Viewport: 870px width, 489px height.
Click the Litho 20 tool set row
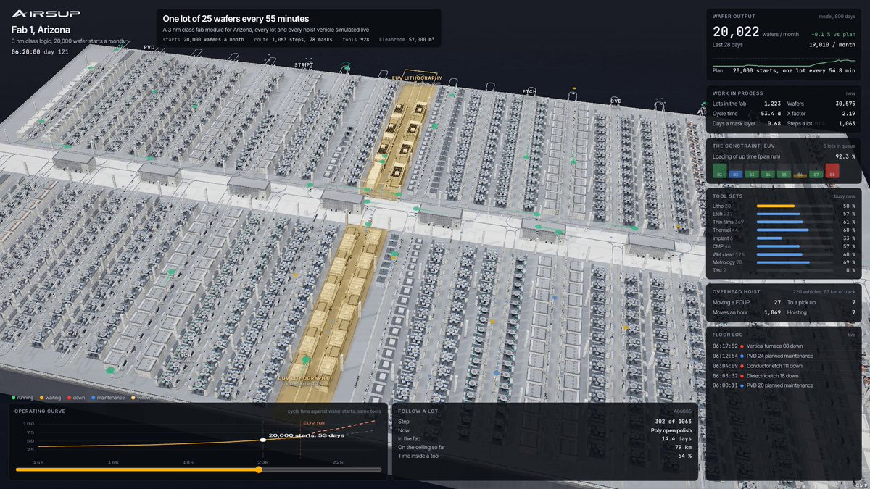pos(784,206)
